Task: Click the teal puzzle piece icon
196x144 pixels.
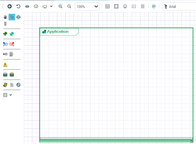Action: 12,34
